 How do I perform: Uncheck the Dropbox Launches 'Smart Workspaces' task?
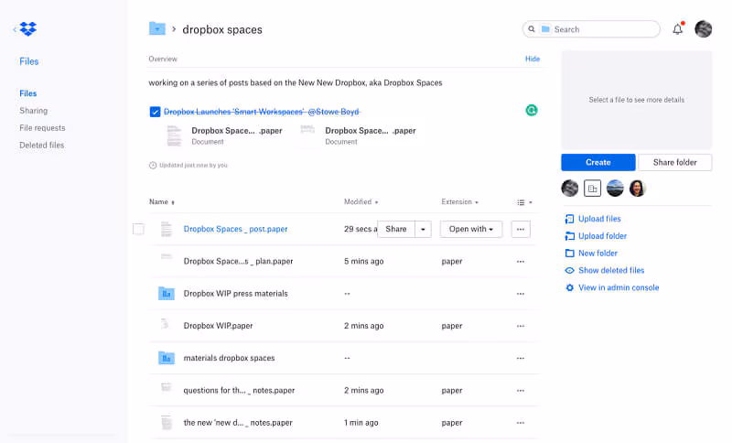155,112
